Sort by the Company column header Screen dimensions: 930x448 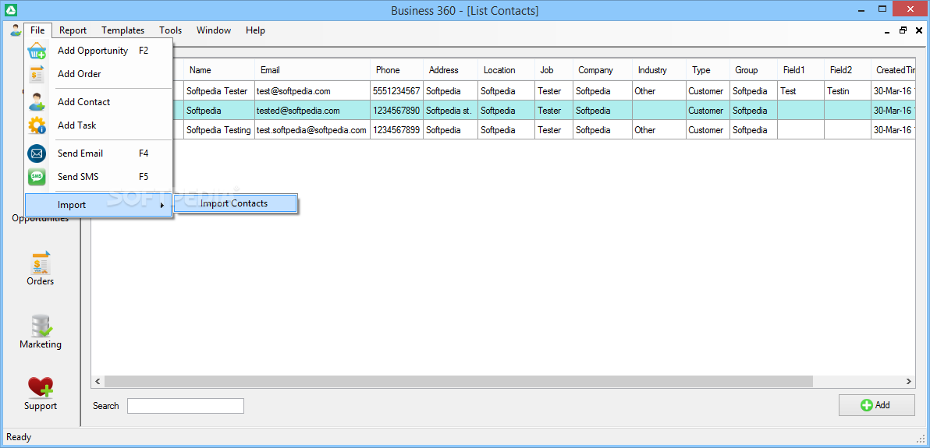(x=602, y=70)
